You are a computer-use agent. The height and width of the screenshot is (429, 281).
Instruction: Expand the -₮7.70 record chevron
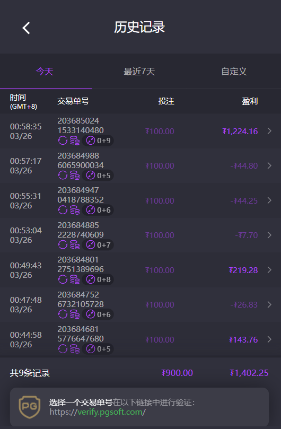coord(269,235)
